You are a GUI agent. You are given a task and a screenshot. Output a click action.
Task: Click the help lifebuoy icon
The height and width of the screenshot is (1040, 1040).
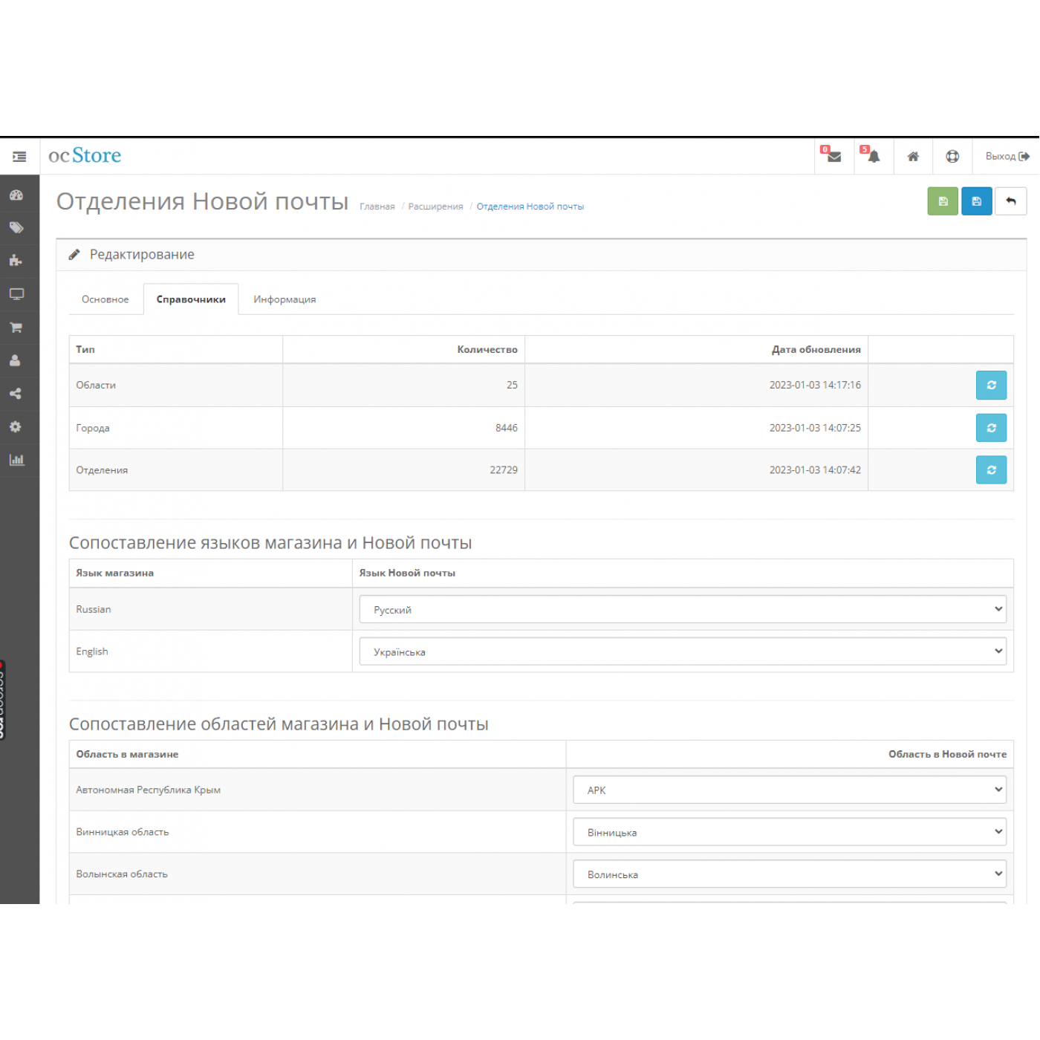[952, 157]
